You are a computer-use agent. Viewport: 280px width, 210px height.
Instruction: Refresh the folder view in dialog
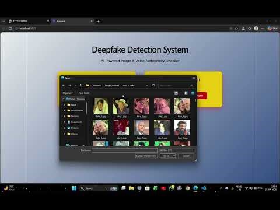tap(153, 85)
